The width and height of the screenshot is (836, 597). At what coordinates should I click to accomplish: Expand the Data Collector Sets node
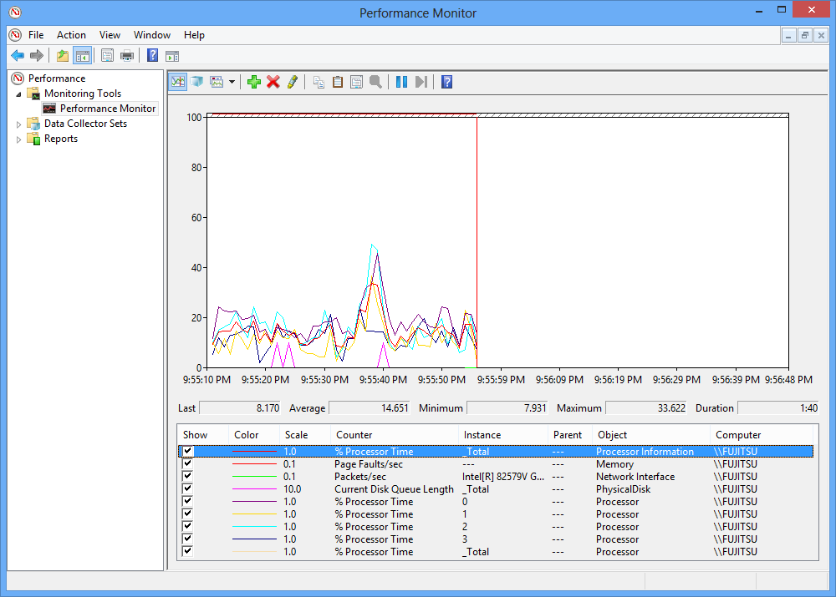19,124
